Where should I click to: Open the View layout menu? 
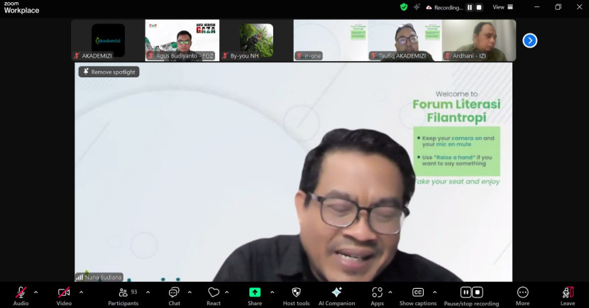pyautogui.click(x=501, y=7)
